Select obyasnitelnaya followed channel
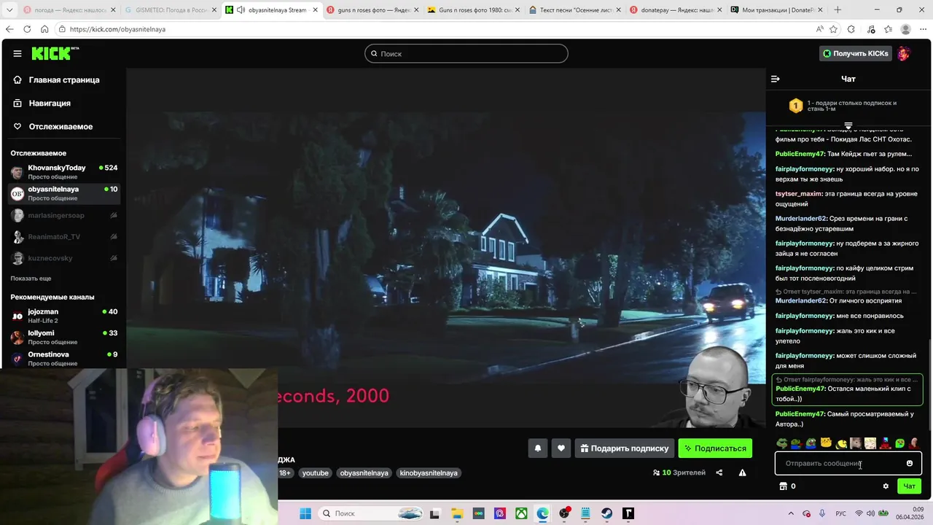 point(63,193)
